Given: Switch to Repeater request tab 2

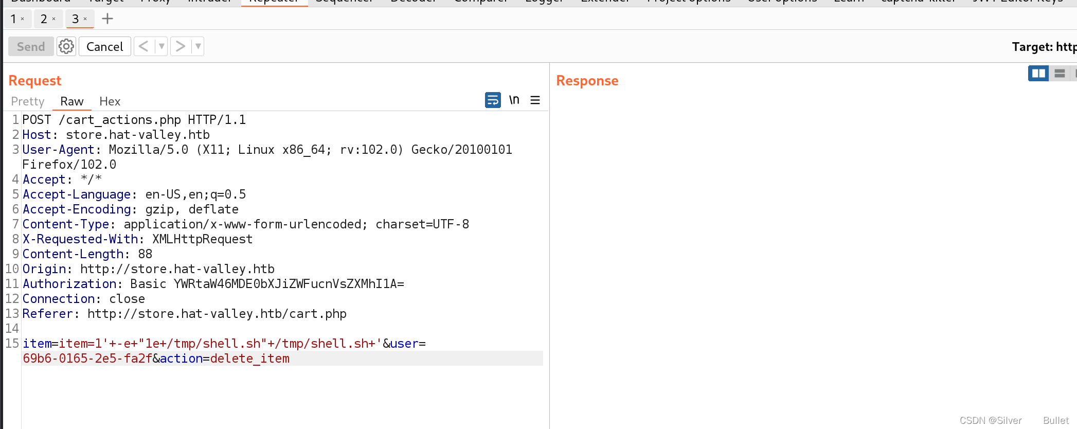Looking at the screenshot, I should [x=44, y=19].
